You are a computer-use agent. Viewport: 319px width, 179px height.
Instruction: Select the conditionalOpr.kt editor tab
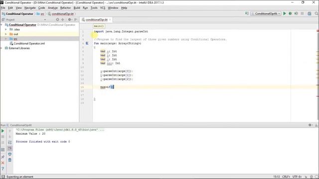tap(96, 20)
